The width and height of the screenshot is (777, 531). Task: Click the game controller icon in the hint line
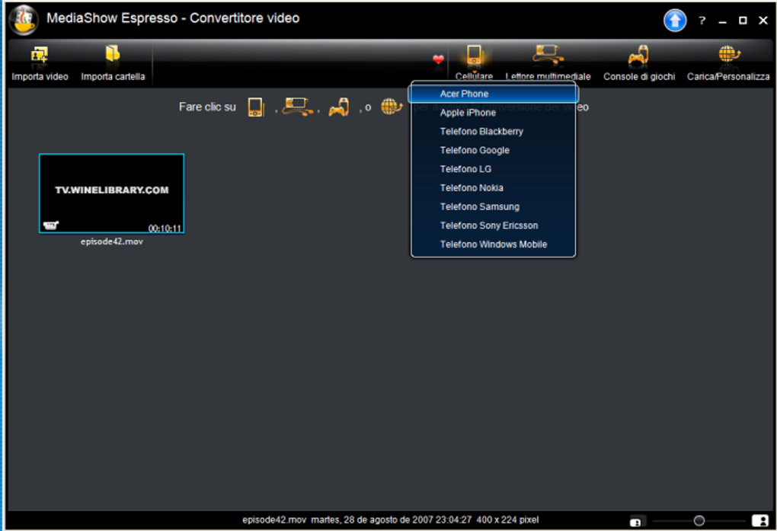(x=339, y=107)
